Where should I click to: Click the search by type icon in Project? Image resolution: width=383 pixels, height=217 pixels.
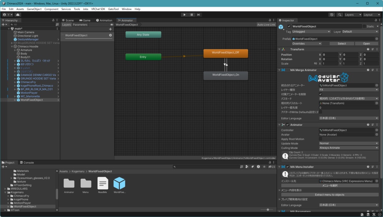pos(247,166)
